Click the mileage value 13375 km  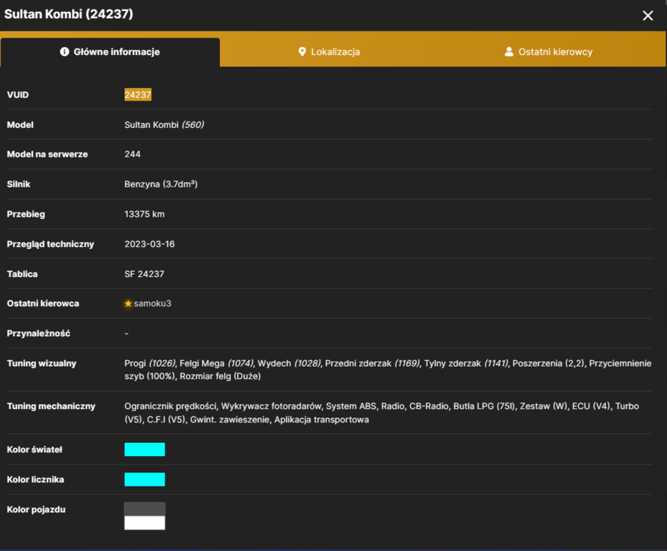pyautogui.click(x=144, y=214)
